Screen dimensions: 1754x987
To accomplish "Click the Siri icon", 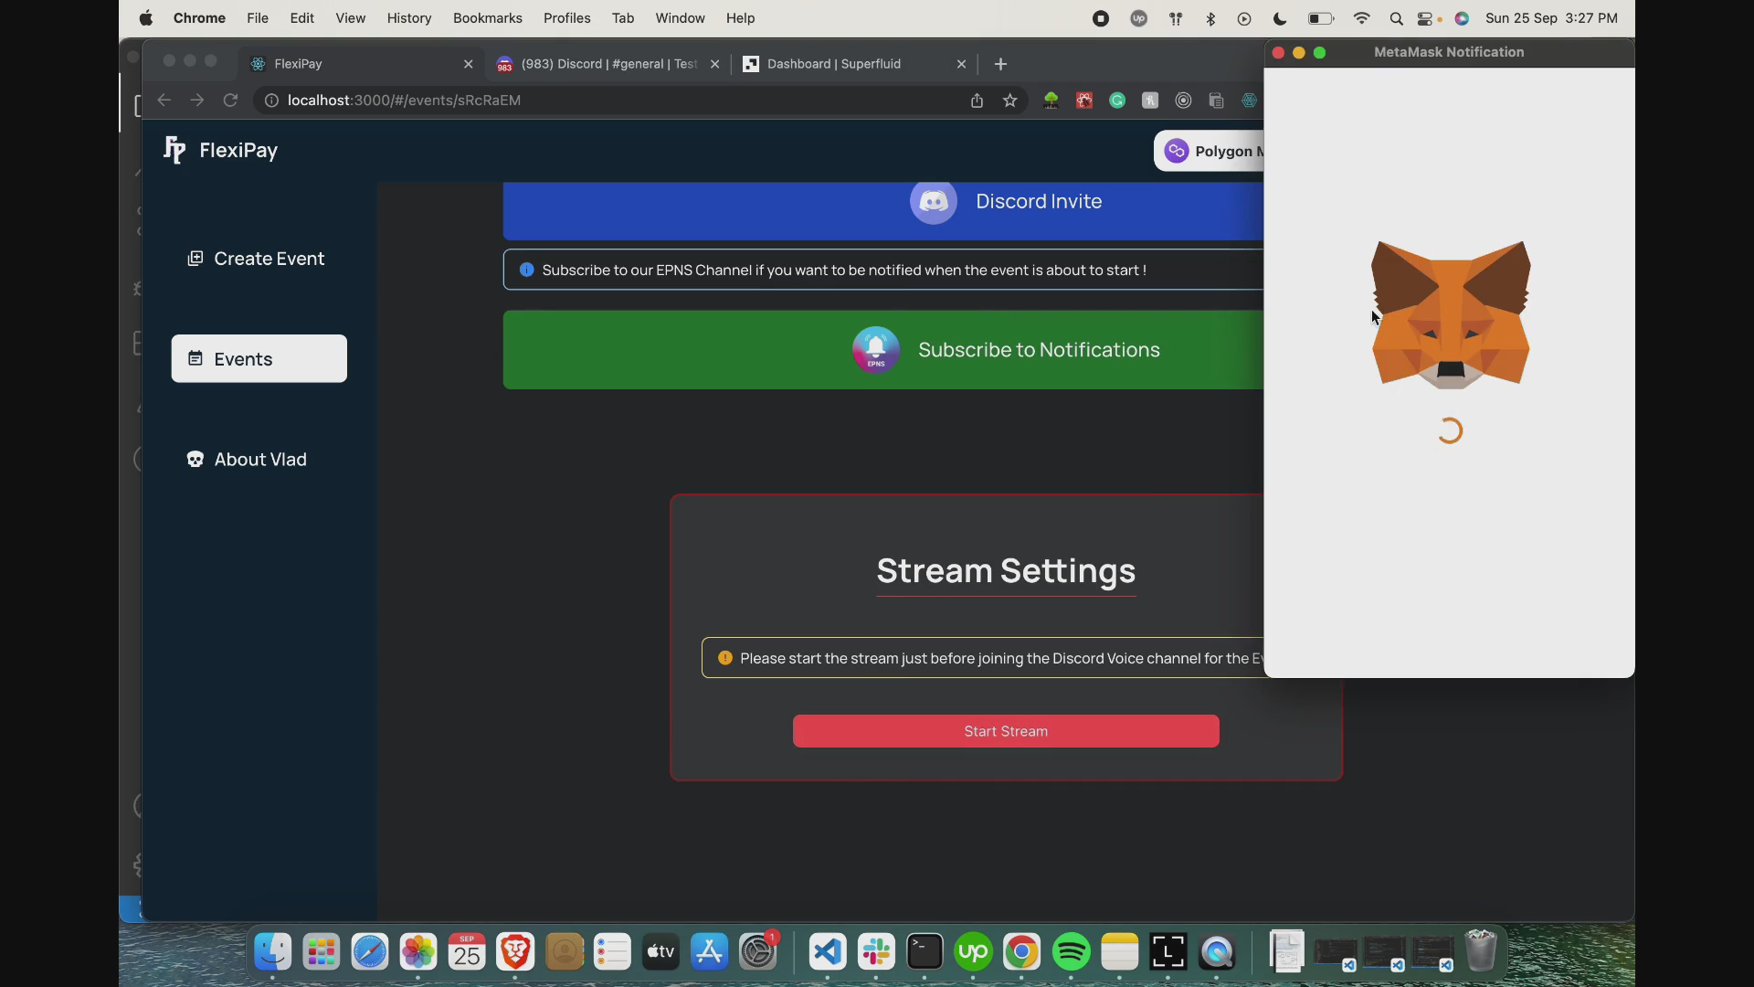I will coord(1462,18).
